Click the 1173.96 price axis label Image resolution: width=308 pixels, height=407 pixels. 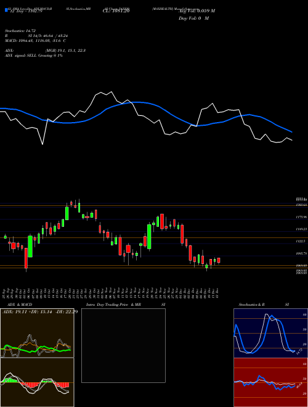[x=301, y=217]
